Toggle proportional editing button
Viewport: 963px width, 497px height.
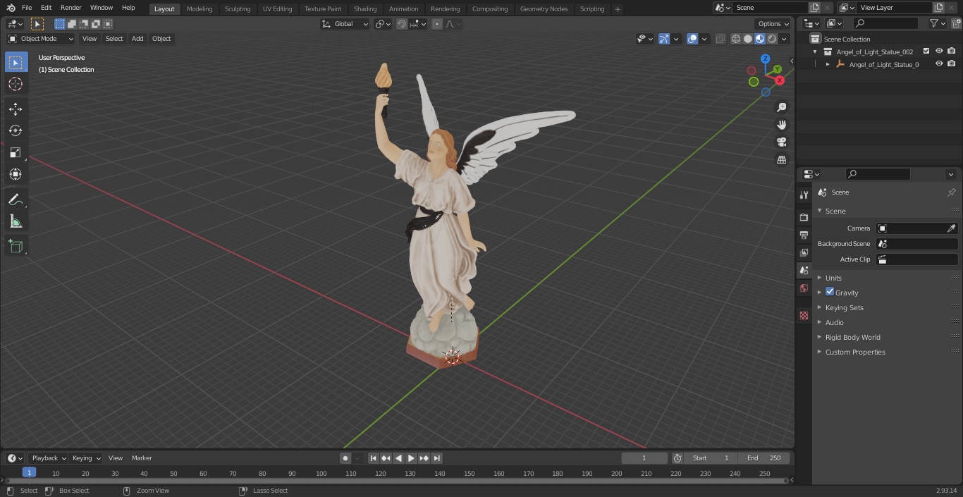pos(437,24)
